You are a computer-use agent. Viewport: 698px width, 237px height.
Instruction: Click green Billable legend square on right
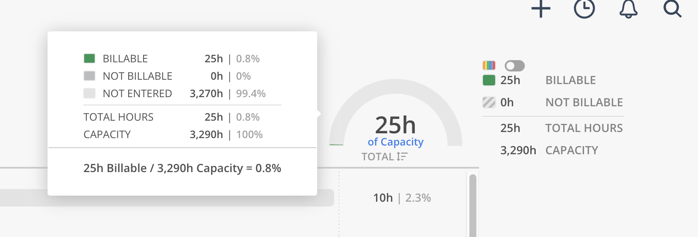[489, 80]
